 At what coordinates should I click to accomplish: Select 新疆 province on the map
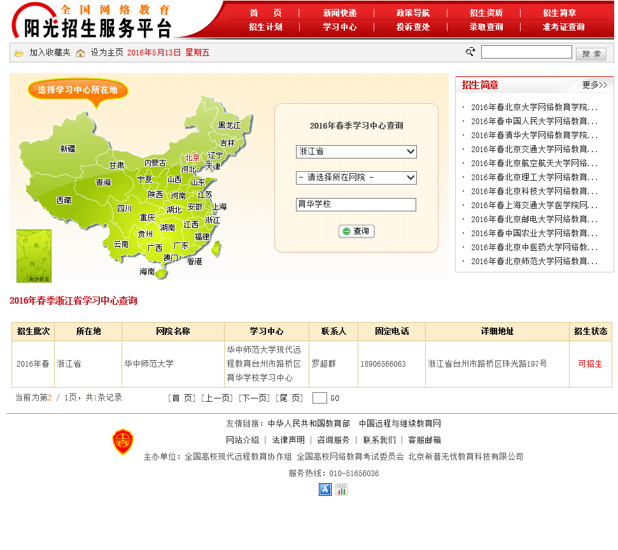(x=67, y=149)
